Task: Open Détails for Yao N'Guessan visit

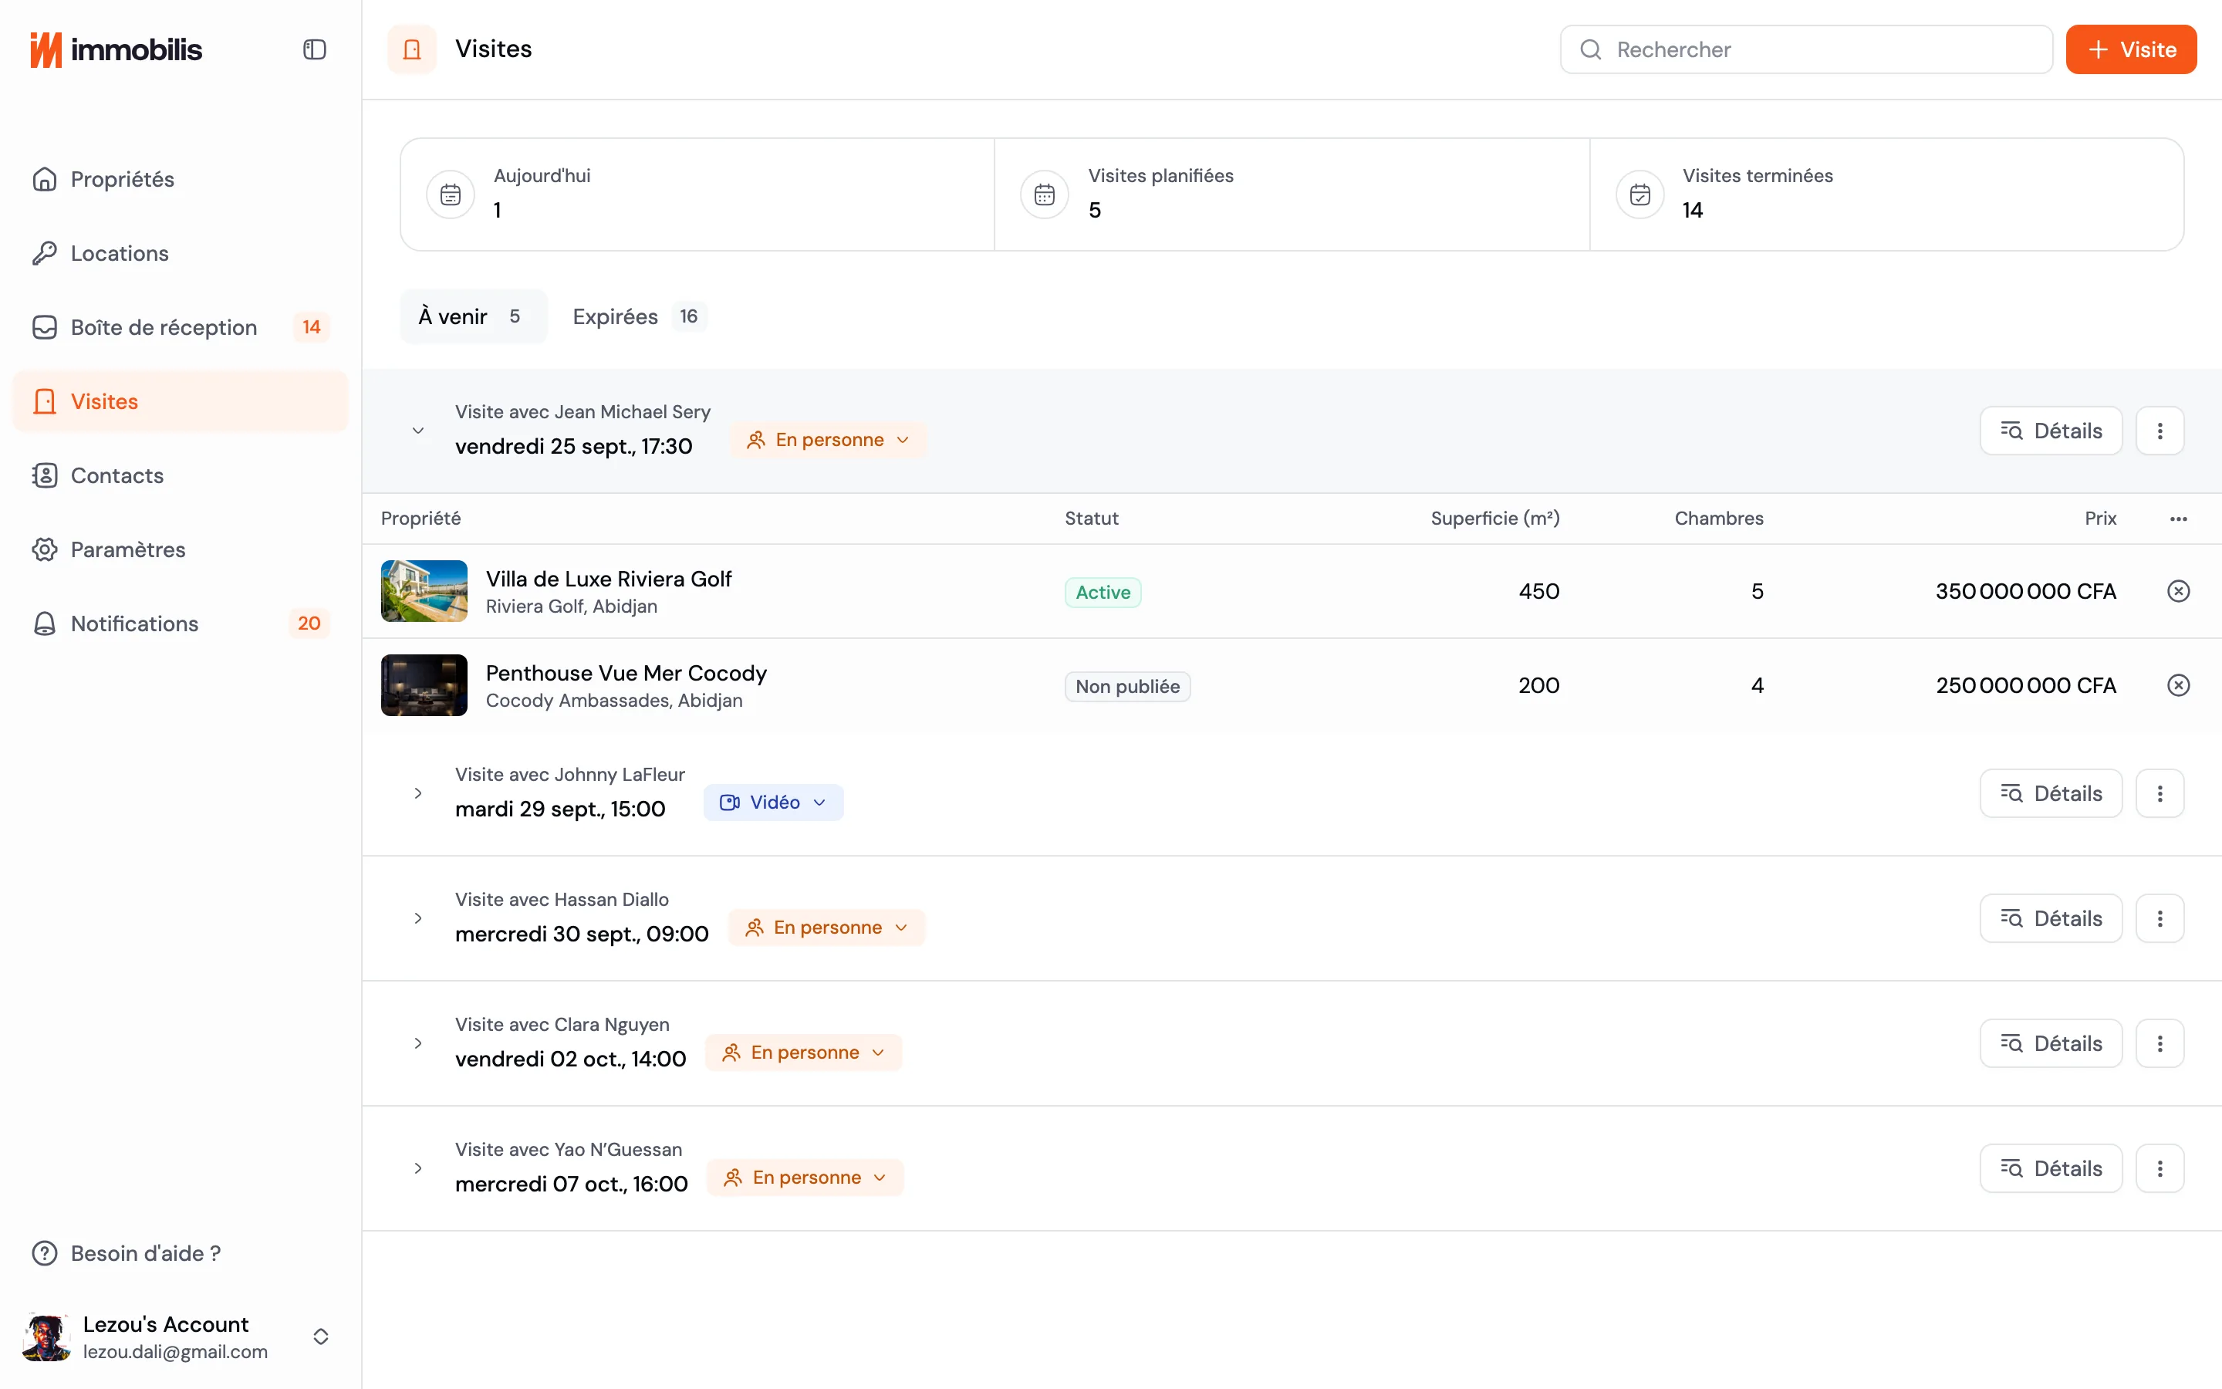Action: point(2050,1168)
